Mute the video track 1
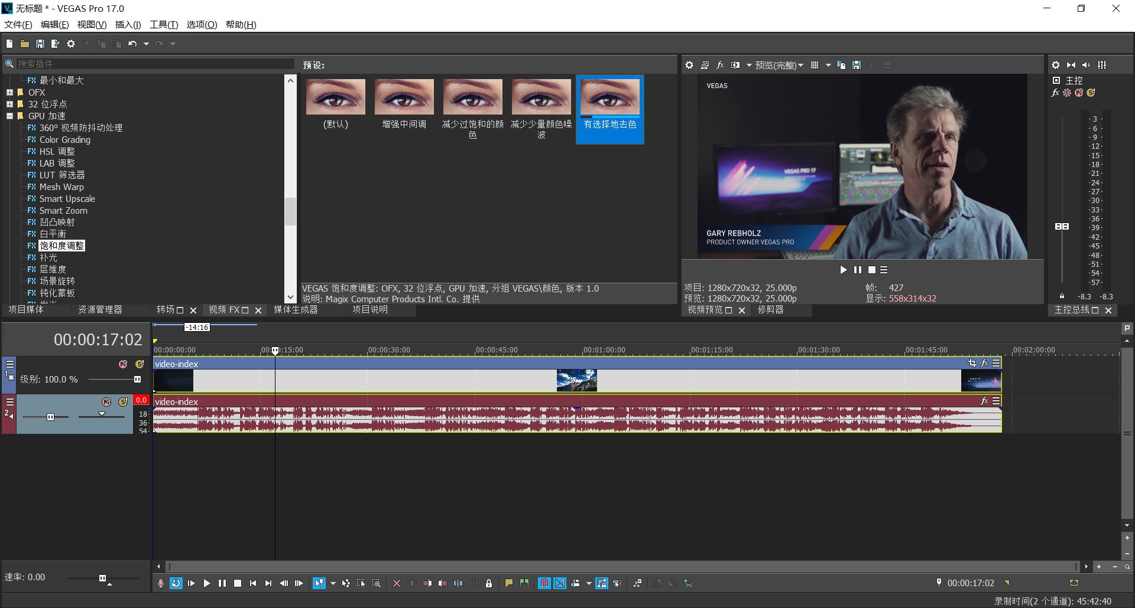 (123, 364)
